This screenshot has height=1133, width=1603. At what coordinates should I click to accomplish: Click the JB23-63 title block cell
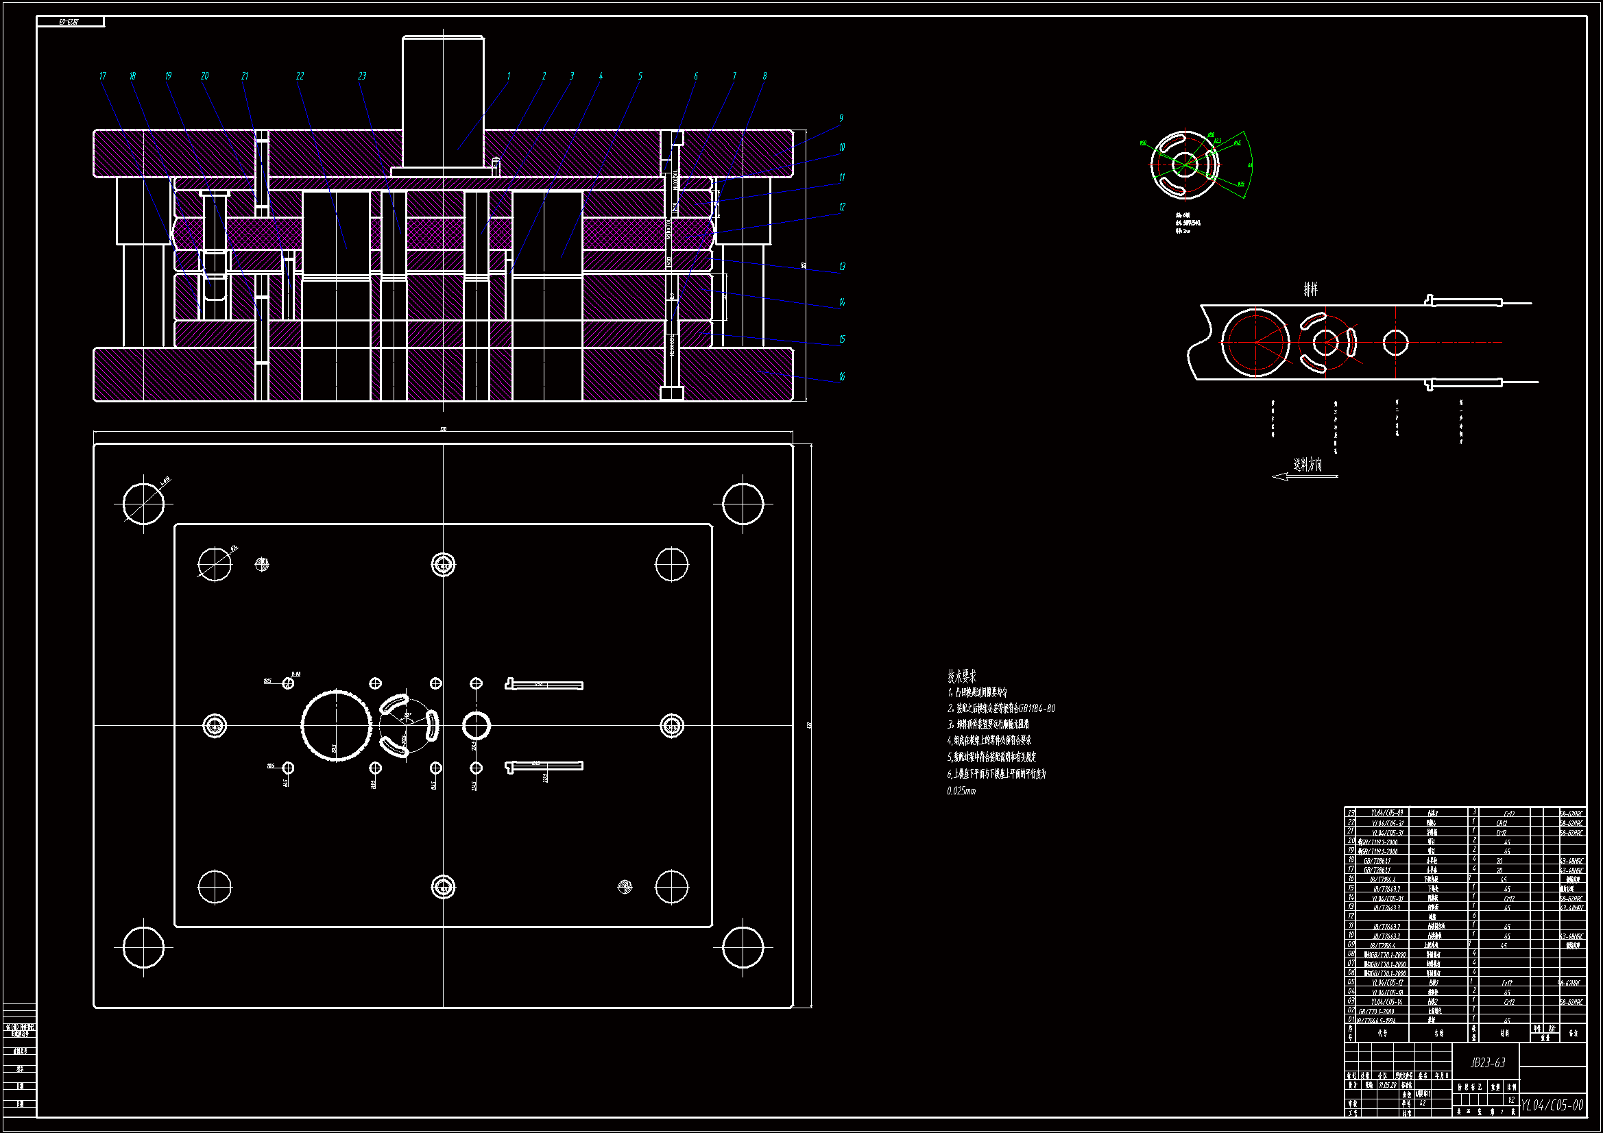1487,1062
